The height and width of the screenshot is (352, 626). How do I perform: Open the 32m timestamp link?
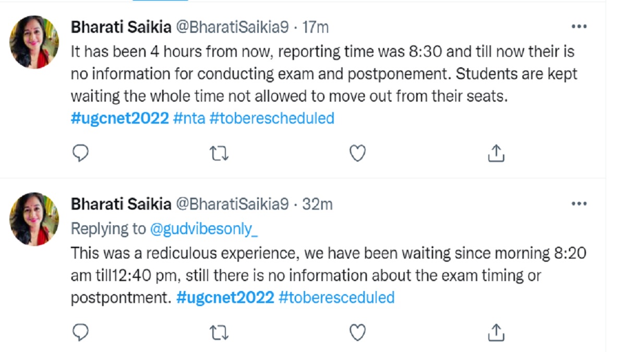pos(317,204)
